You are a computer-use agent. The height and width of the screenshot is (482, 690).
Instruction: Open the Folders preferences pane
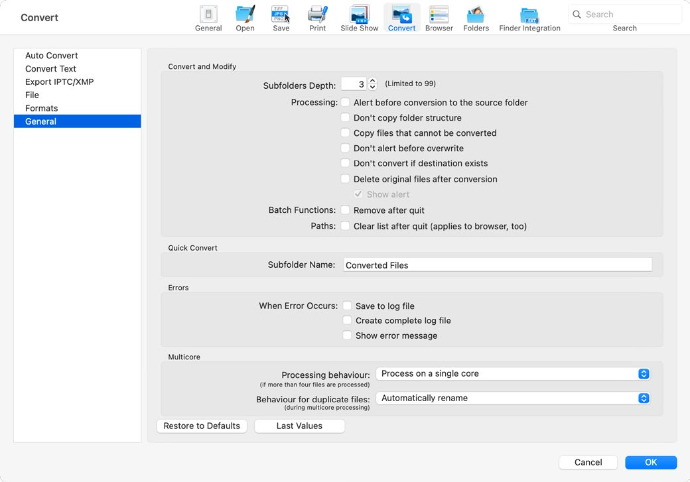[x=476, y=19]
